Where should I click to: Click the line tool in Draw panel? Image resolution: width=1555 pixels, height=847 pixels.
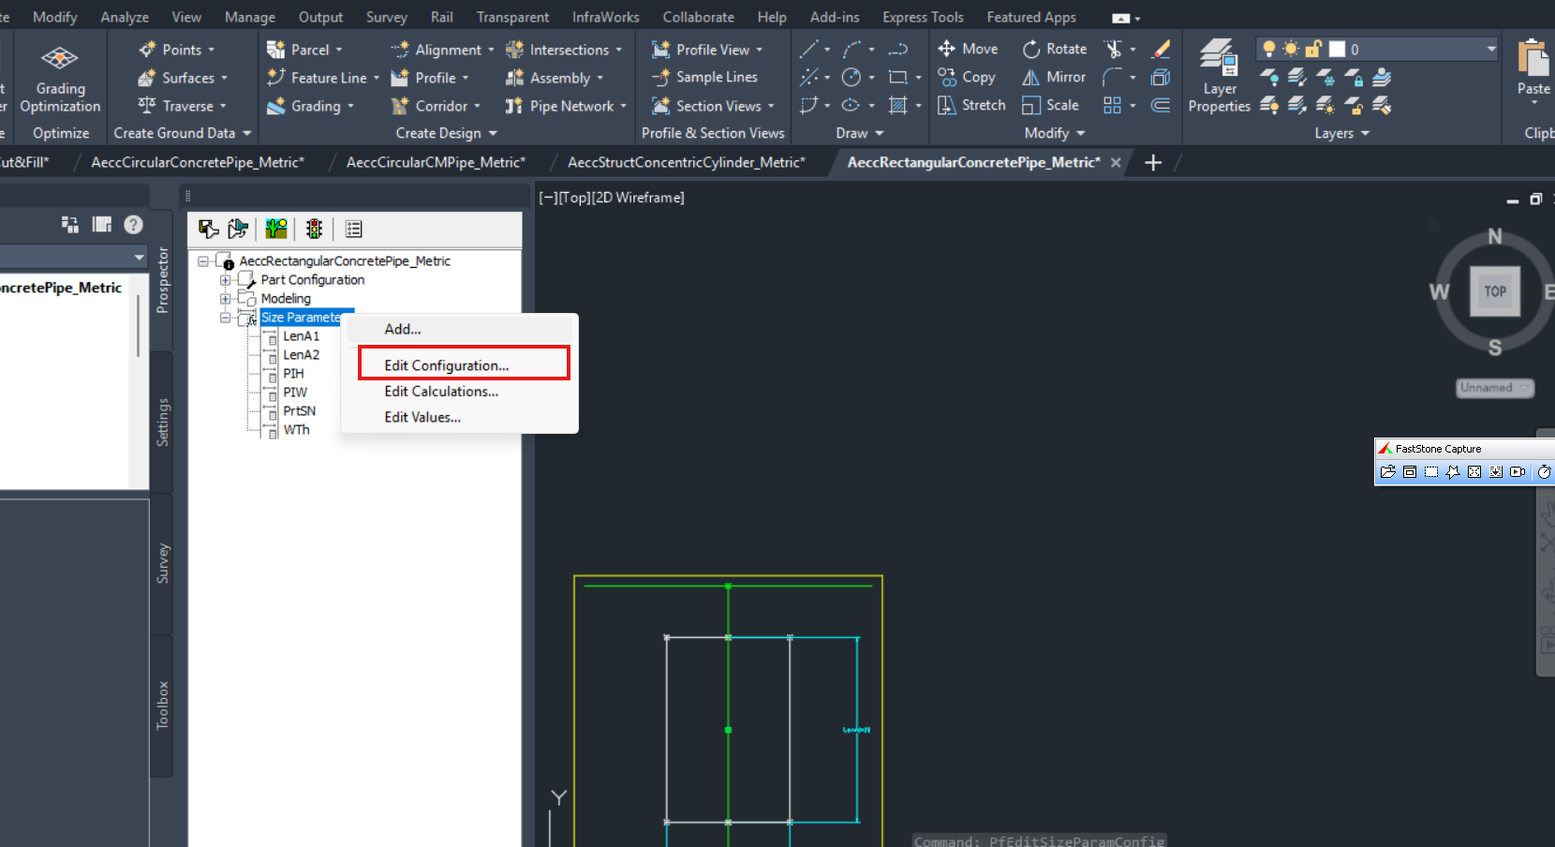[809, 49]
